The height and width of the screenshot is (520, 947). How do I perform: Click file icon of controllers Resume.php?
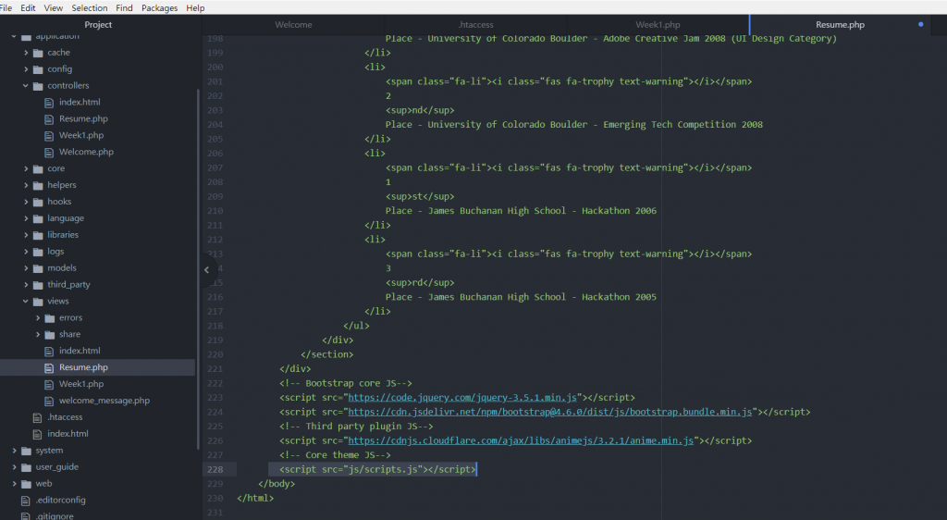tap(49, 119)
